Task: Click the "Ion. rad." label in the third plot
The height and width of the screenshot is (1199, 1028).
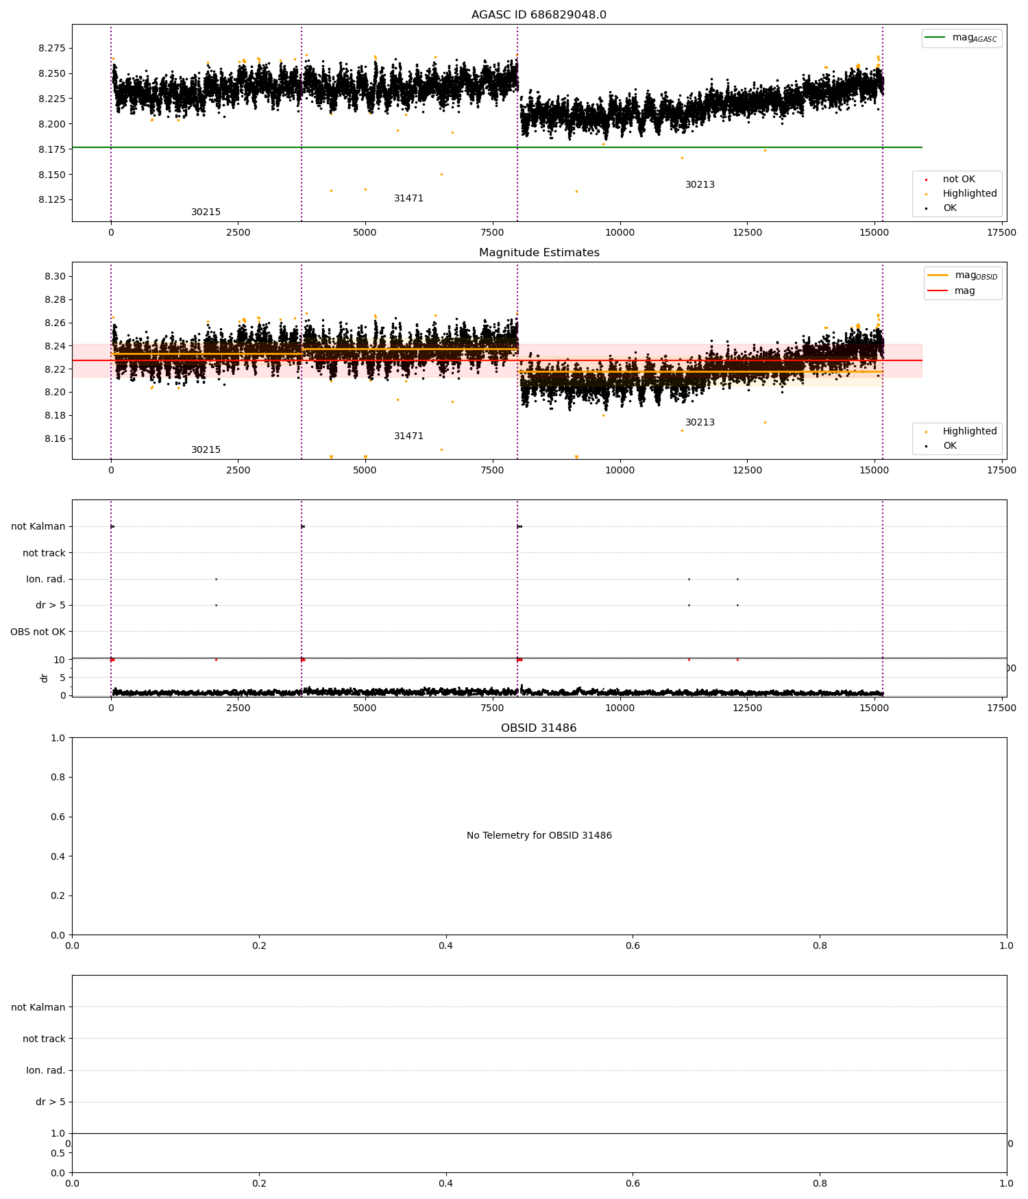Action: point(46,580)
